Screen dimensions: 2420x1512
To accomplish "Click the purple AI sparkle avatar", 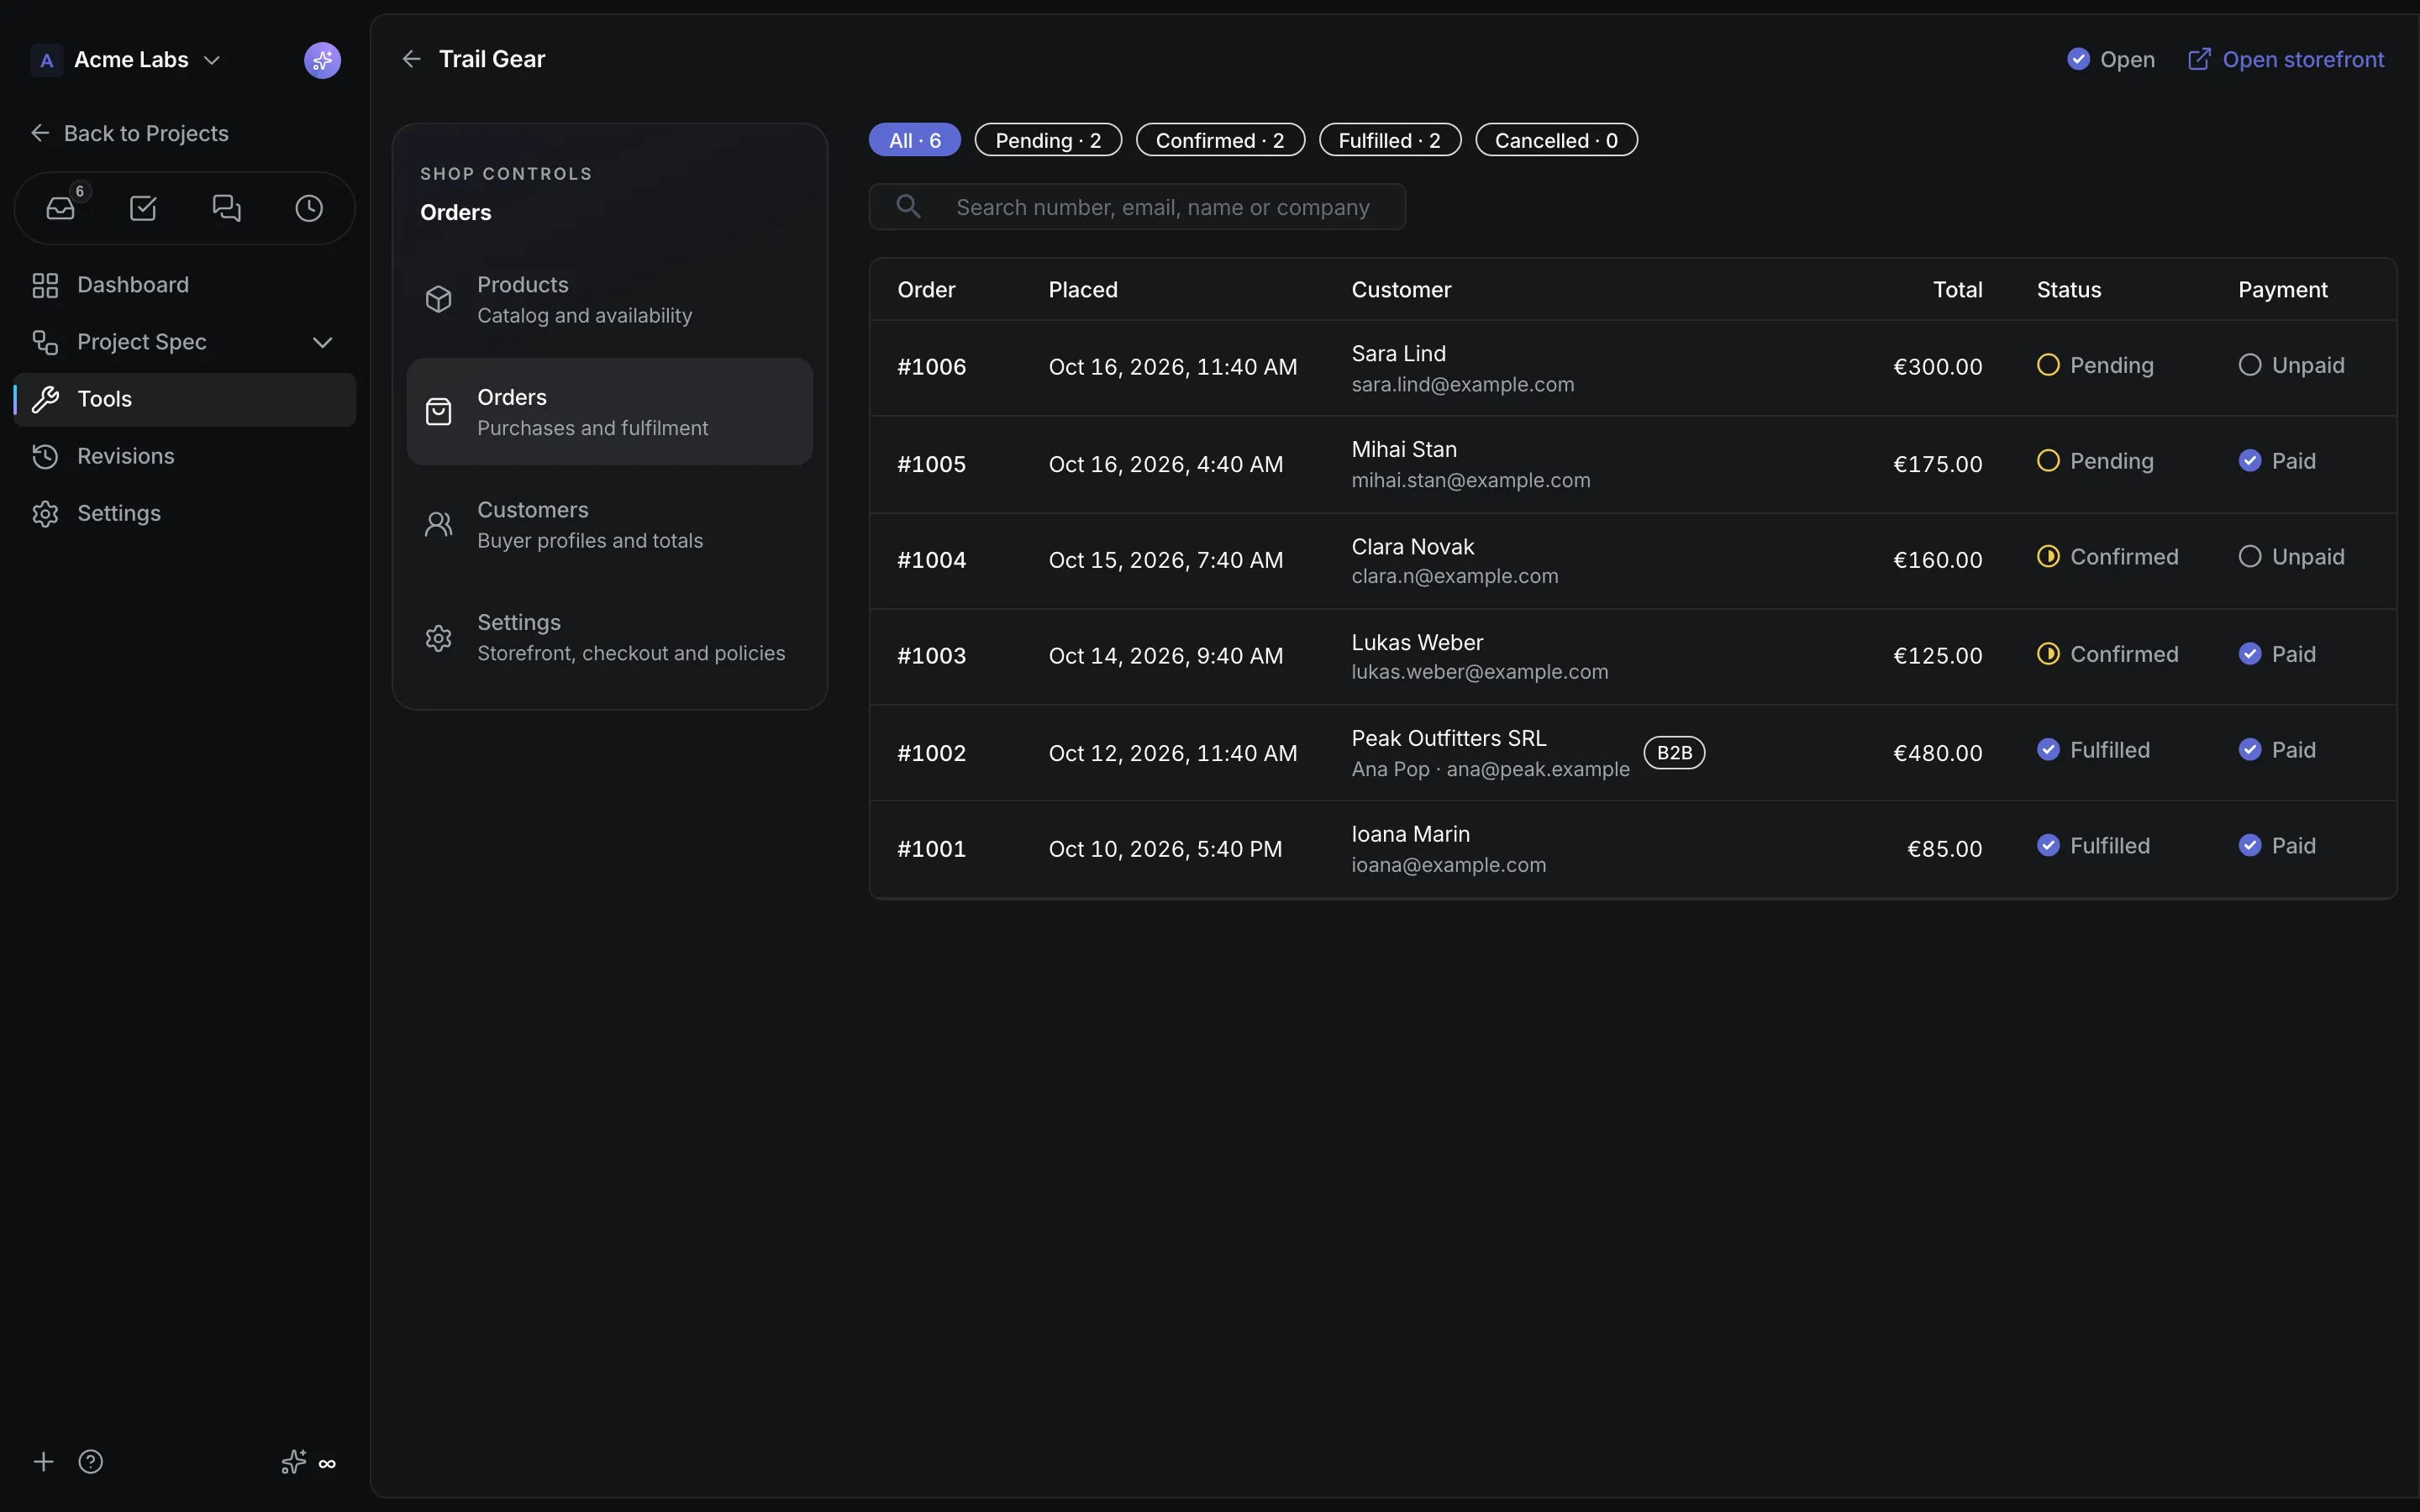I will pos(322,60).
